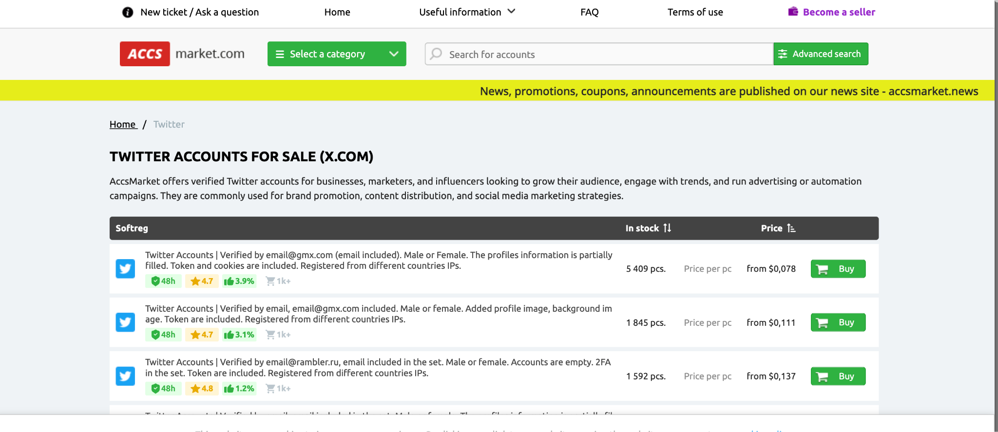The image size is (998, 432).
Task: Open the FAQ page
Action: [589, 12]
